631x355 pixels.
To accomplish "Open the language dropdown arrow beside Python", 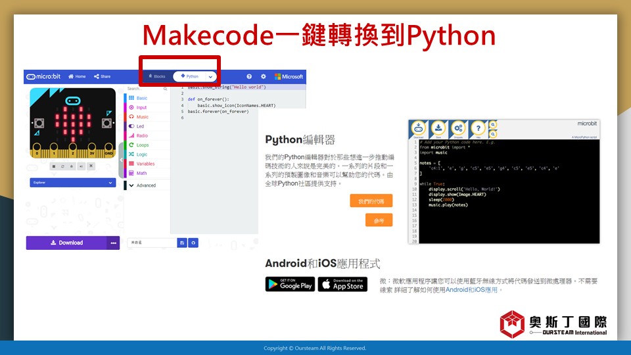I will pyautogui.click(x=210, y=76).
